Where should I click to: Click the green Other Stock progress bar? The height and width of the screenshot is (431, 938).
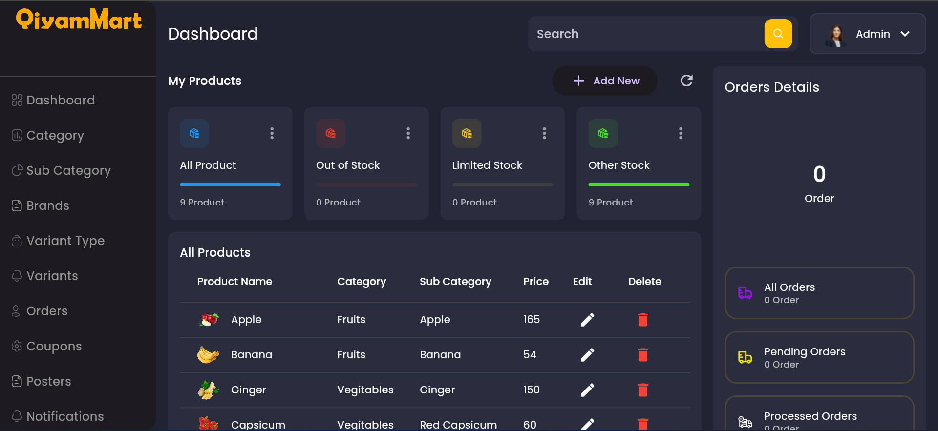(639, 185)
